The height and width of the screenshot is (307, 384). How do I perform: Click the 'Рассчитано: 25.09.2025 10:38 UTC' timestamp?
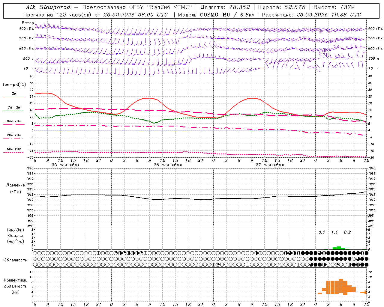(x=311, y=15)
